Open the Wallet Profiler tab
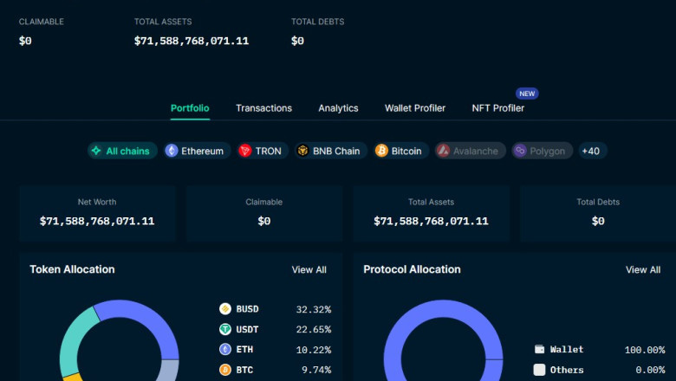 click(x=415, y=108)
